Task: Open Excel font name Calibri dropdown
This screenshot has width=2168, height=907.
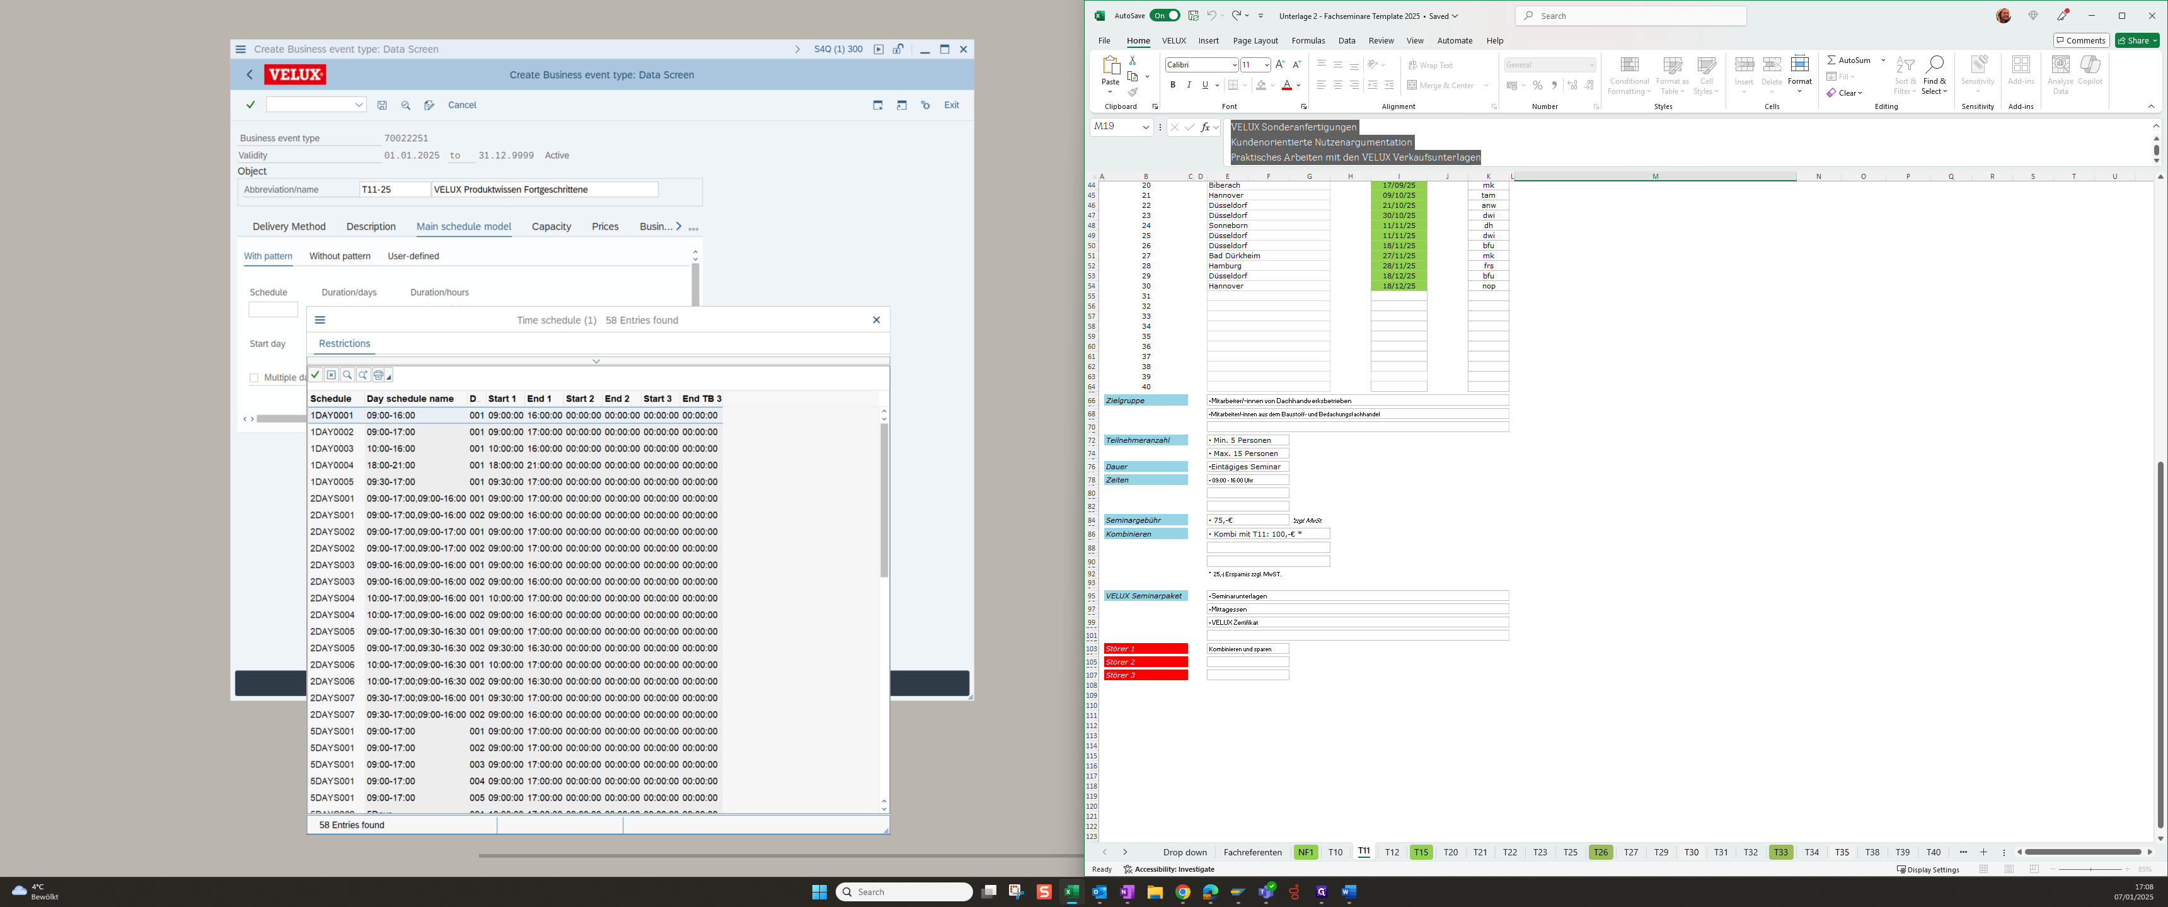Action: pyautogui.click(x=1234, y=65)
